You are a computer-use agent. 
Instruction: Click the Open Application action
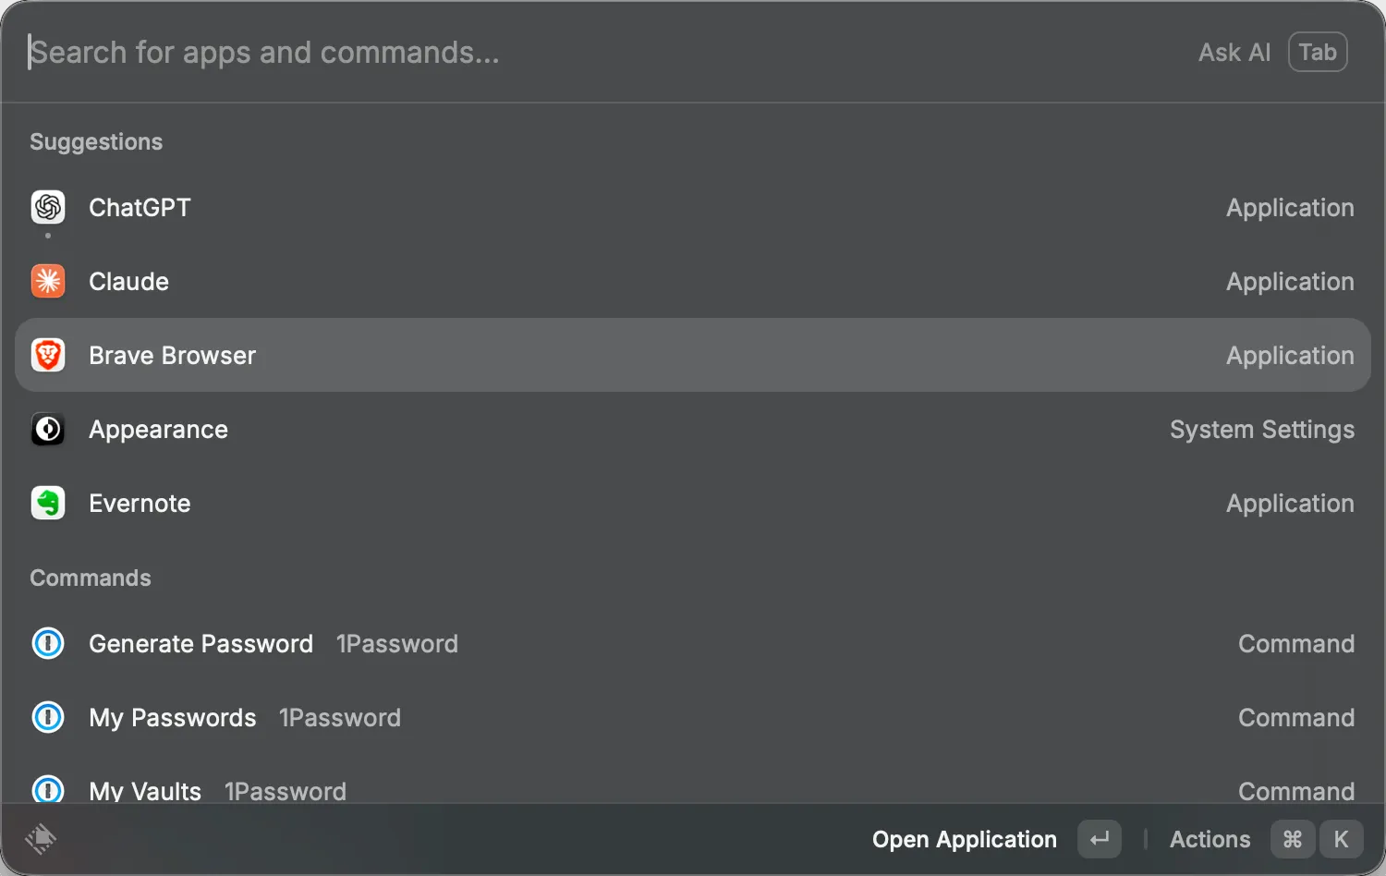964,839
